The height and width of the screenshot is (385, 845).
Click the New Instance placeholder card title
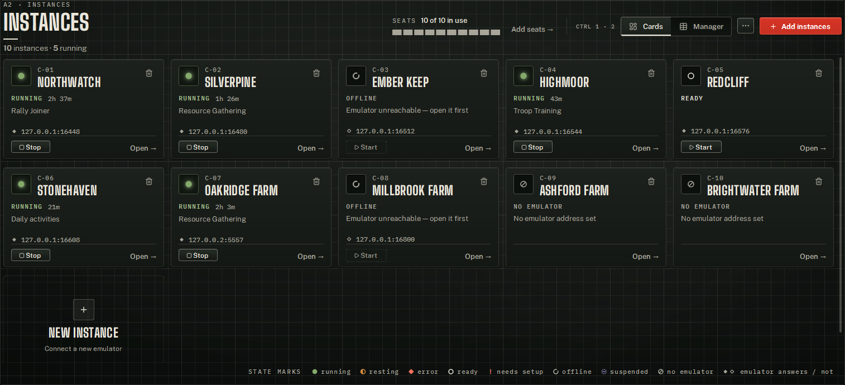[84, 333]
